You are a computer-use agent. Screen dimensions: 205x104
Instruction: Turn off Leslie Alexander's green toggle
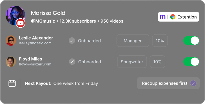tap(191, 40)
